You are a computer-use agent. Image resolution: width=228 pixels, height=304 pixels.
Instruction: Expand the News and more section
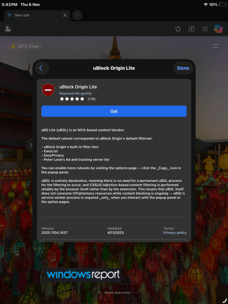pos(114,292)
